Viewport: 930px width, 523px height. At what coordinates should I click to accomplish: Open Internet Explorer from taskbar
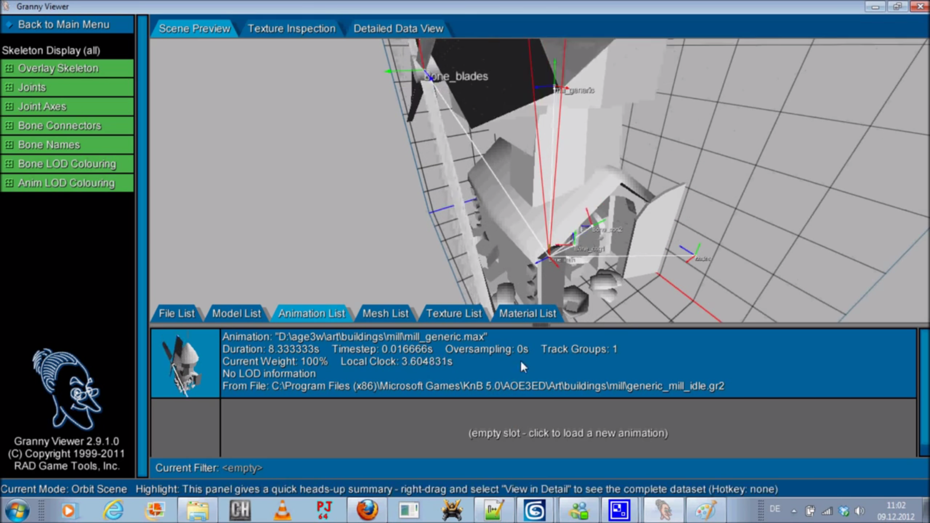[113, 510]
